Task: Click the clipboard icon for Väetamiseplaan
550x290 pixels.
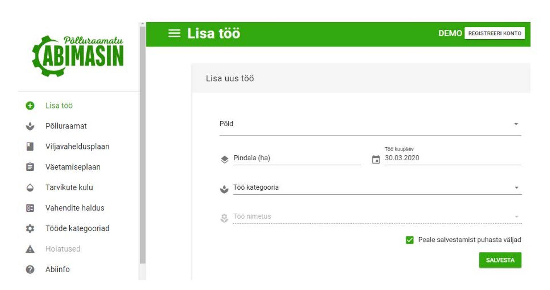Action: pos(30,167)
